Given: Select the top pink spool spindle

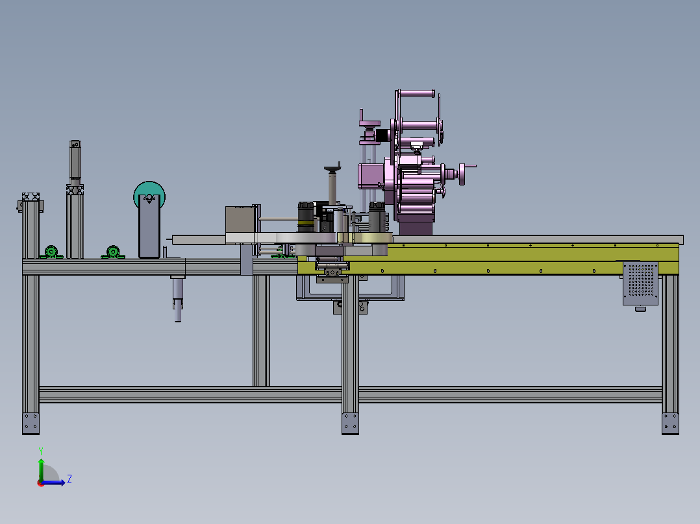Looking at the screenshot, I should point(416,93).
